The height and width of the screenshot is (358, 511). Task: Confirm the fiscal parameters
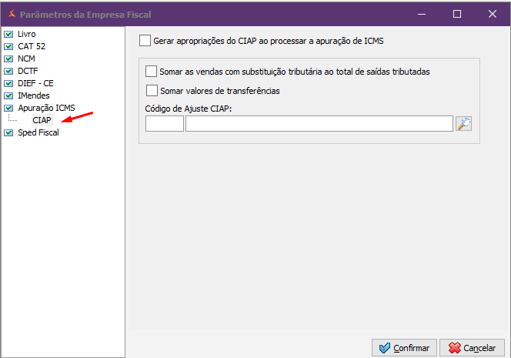[x=404, y=348]
